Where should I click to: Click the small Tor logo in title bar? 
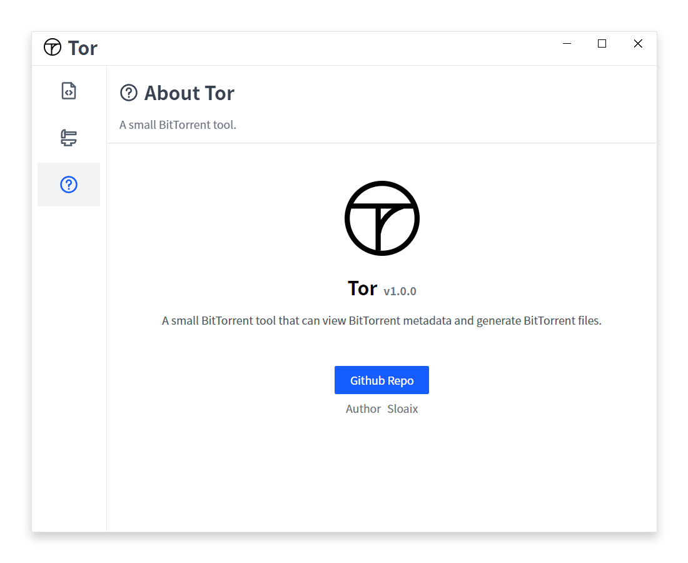(x=52, y=48)
